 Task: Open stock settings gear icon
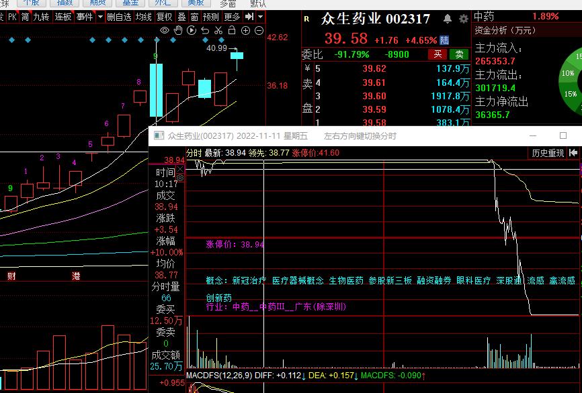tap(463, 19)
